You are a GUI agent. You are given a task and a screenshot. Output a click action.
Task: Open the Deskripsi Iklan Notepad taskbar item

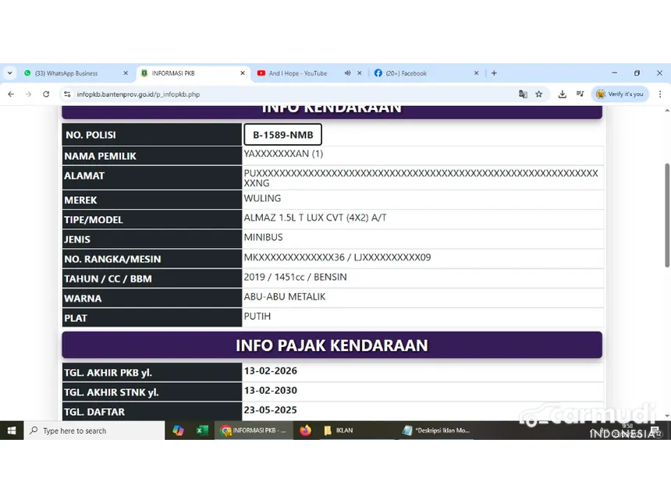(x=436, y=430)
